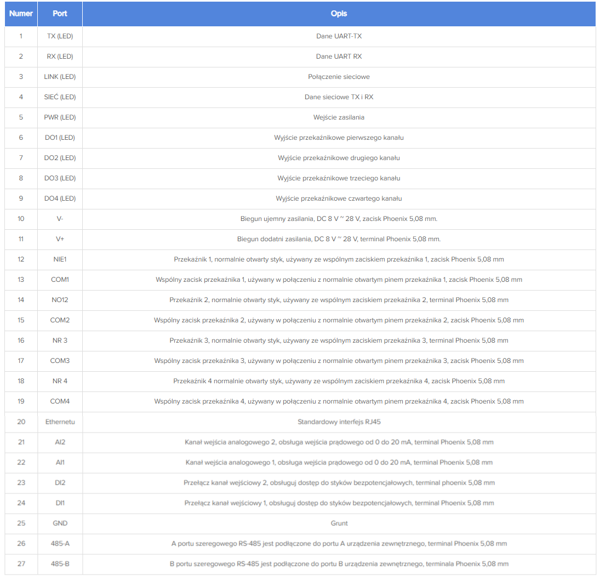Select the 'DI1' port cell
The width and height of the screenshot is (600, 579).
pos(60,503)
